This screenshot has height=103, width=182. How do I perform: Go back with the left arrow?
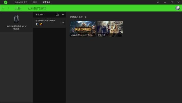click(3, 8)
